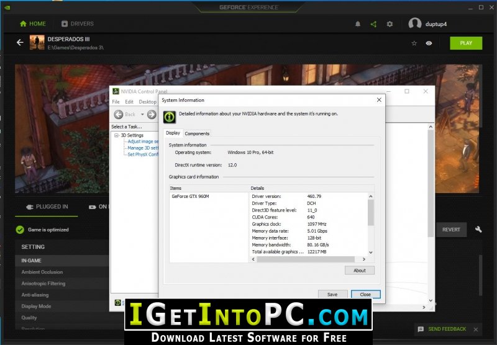Click the About button
The height and width of the screenshot is (345, 497).
click(x=360, y=271)
